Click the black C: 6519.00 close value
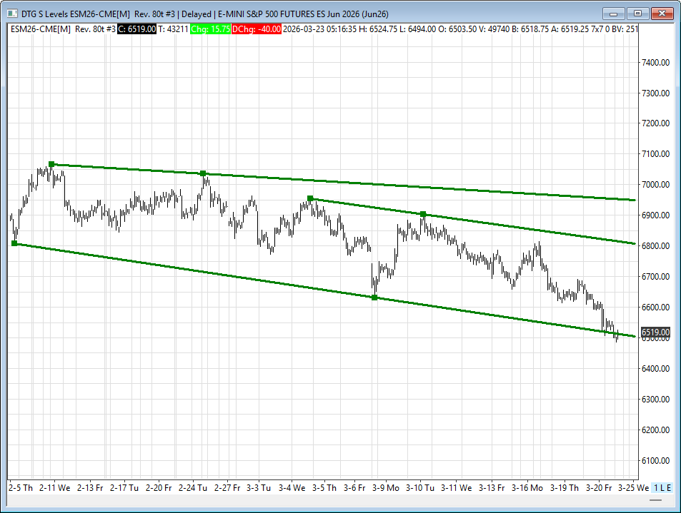The width and height of the screenshot is (681, 513). tap(137, 29)
